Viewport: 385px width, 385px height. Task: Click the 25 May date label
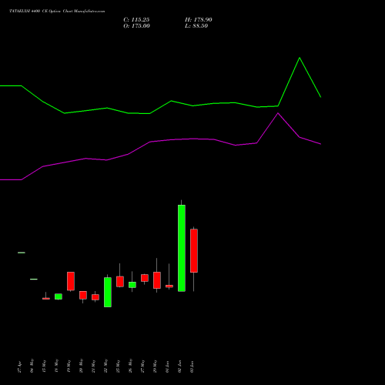point(119,366)
